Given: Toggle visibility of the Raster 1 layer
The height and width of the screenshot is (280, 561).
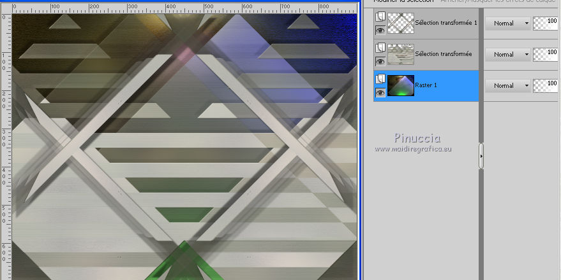Looking at the screenshot, I should pyautogui.click(x=380, y=93).
